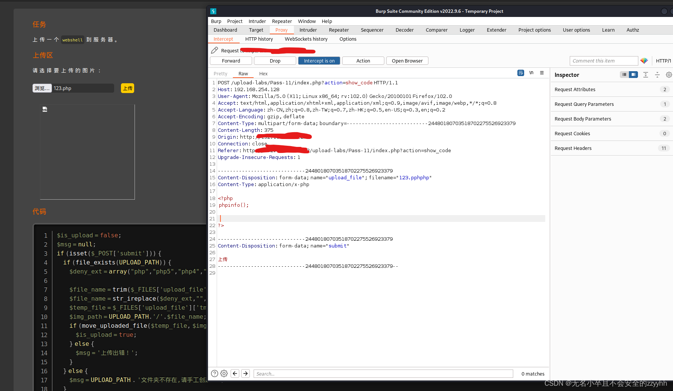Go to previous search match arrow

point(235,373)
